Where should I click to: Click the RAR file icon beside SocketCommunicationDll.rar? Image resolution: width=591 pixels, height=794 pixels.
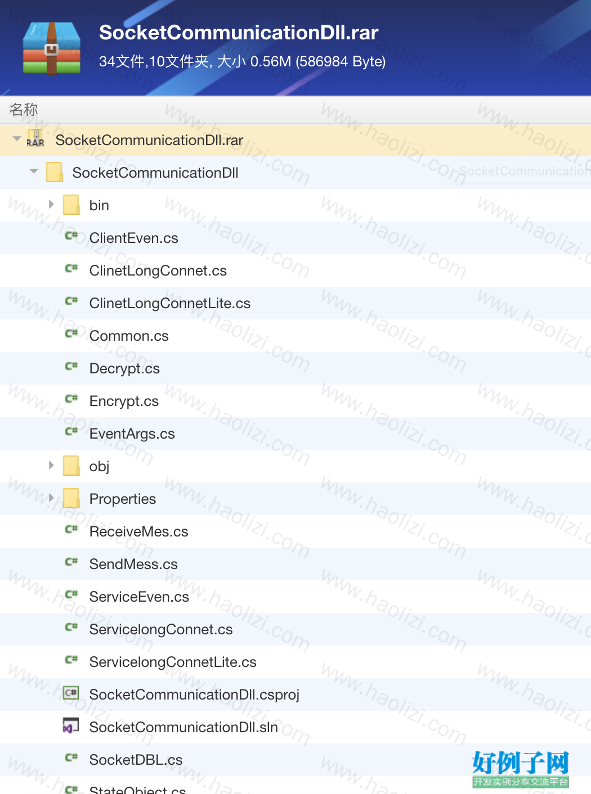tap(35, 139)
